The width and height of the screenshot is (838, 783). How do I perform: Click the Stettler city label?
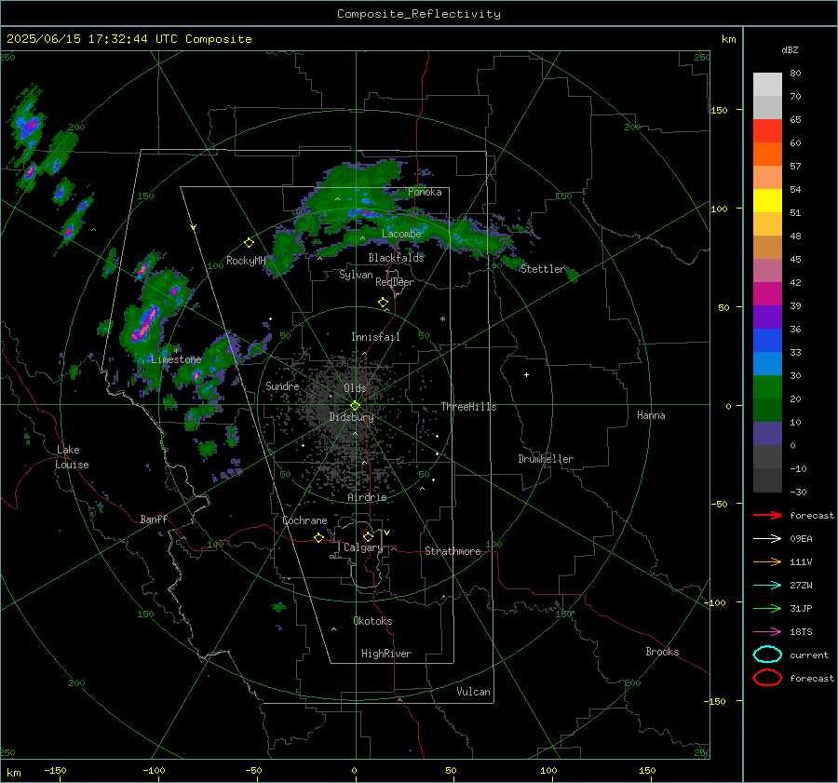(543, 269)
